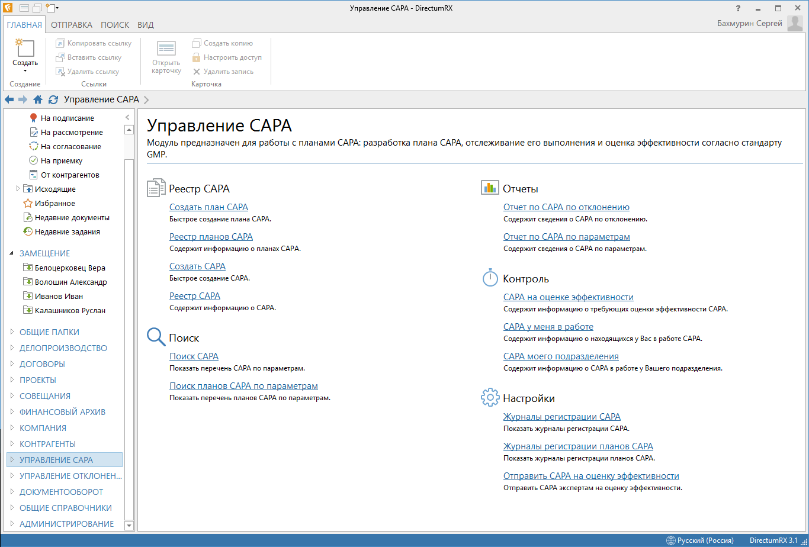Click Открыть карточку ribbon button
809x547 pixels.
click(166, 57)
